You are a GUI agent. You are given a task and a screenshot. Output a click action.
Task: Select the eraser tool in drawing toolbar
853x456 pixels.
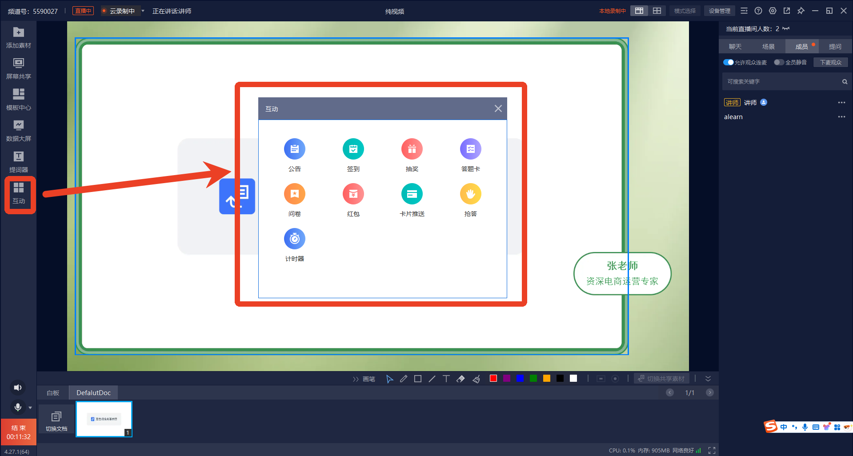461,379
